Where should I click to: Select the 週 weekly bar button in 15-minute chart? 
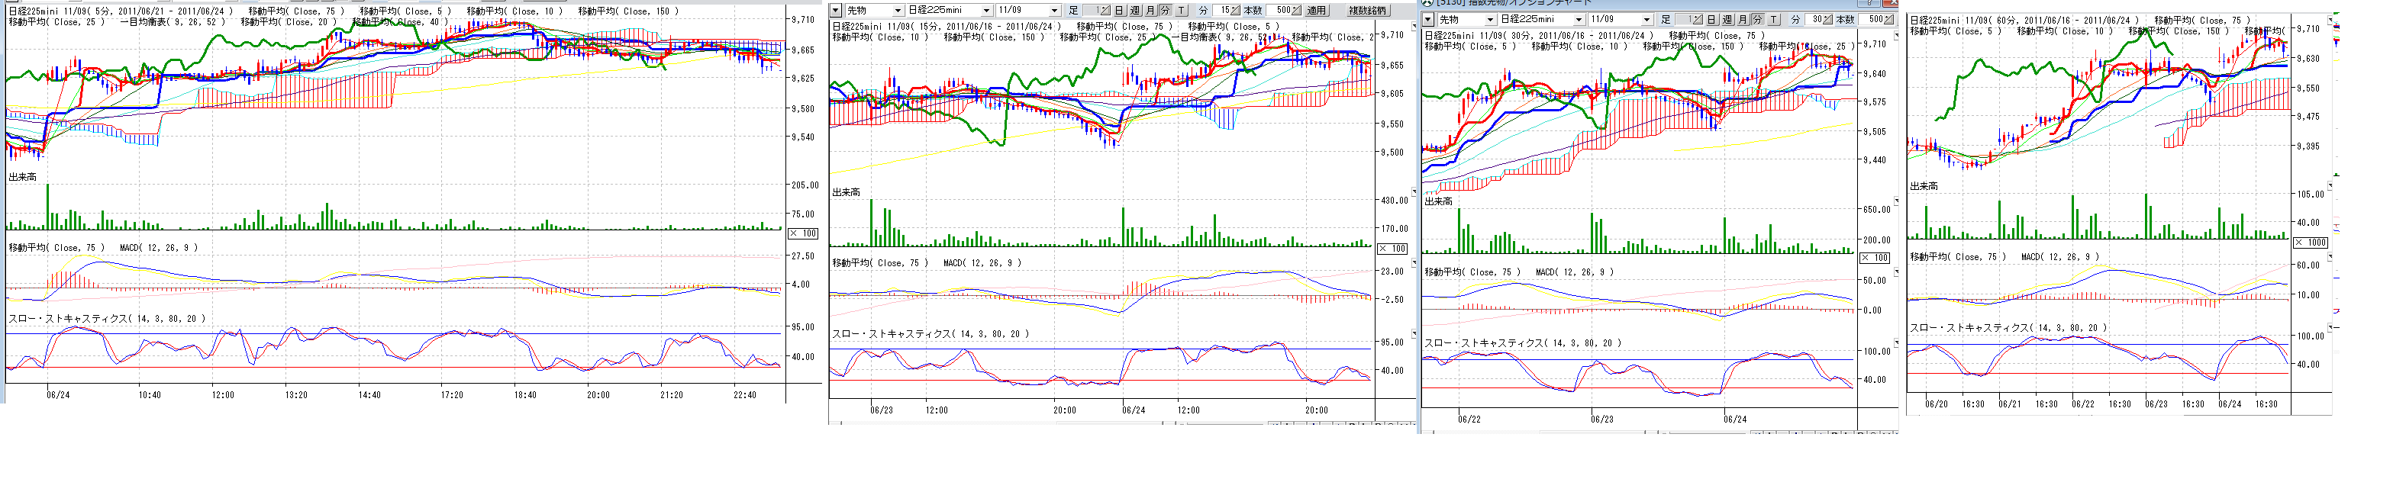1135,10
